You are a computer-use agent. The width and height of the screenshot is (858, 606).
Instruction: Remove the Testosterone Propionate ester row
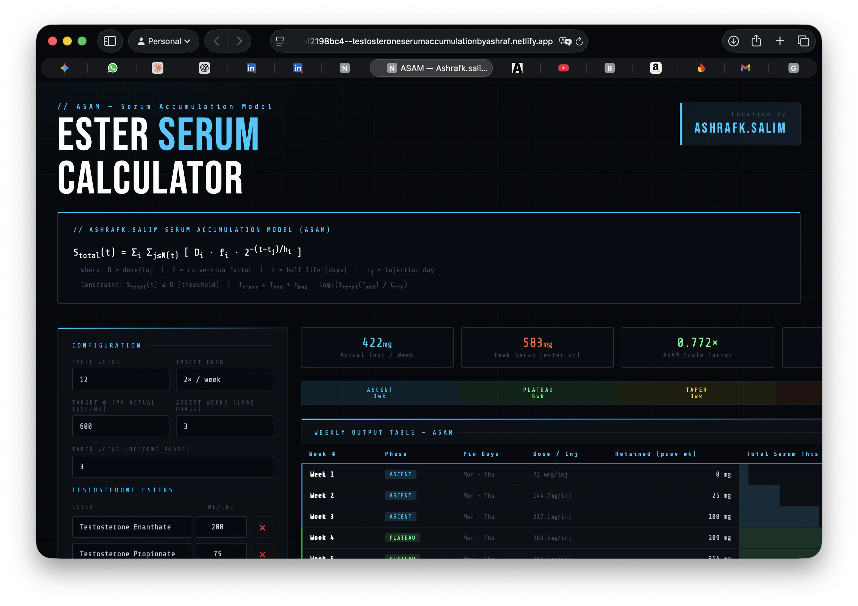click(262, 554)
